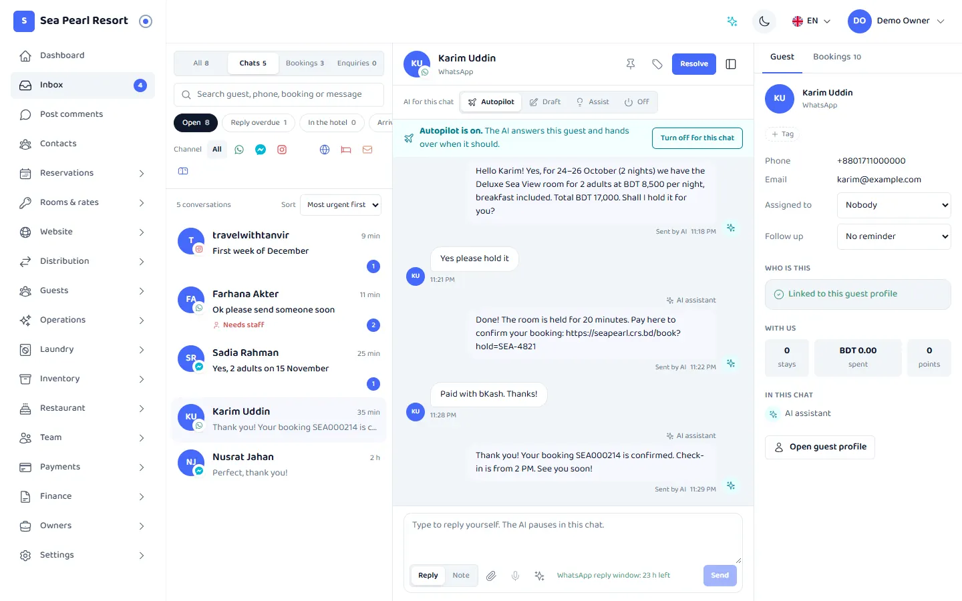Open the AI sparkle icon in top bar
Screen dimensions: 962x601
[732, 21]
